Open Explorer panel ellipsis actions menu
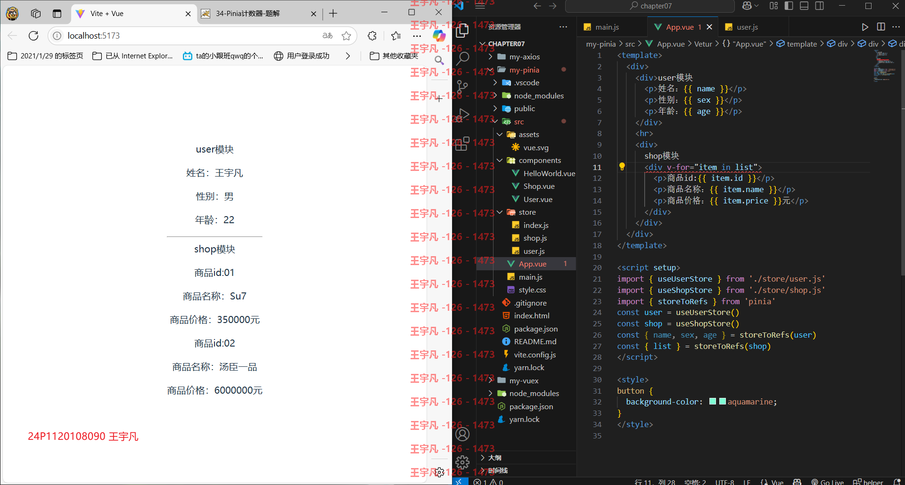905x485 pixels. (563, 27)
